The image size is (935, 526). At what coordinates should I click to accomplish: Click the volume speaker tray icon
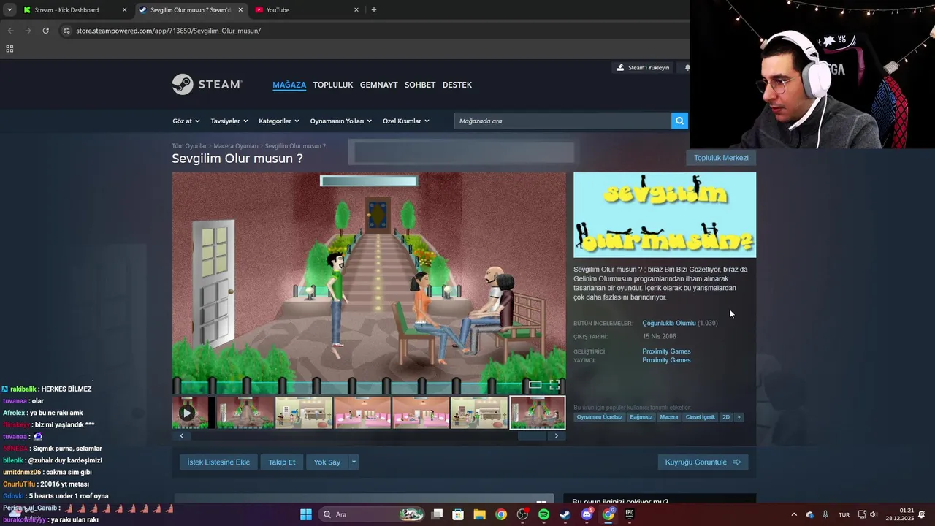(873, 514)
